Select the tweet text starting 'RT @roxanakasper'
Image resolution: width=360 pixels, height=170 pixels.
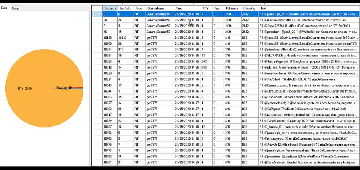pyautogui.click(x=309, y=20)
